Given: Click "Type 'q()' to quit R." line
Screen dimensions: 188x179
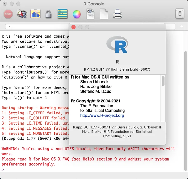Looking at the screenshot, I should (25, 98).
